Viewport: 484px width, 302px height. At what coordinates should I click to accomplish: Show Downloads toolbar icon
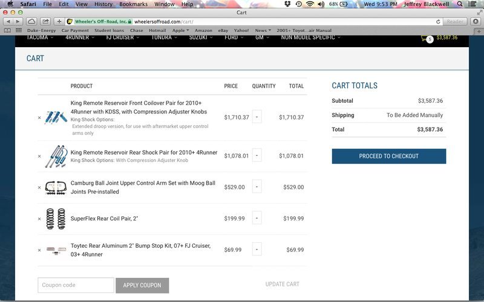[x=476, y=22]
